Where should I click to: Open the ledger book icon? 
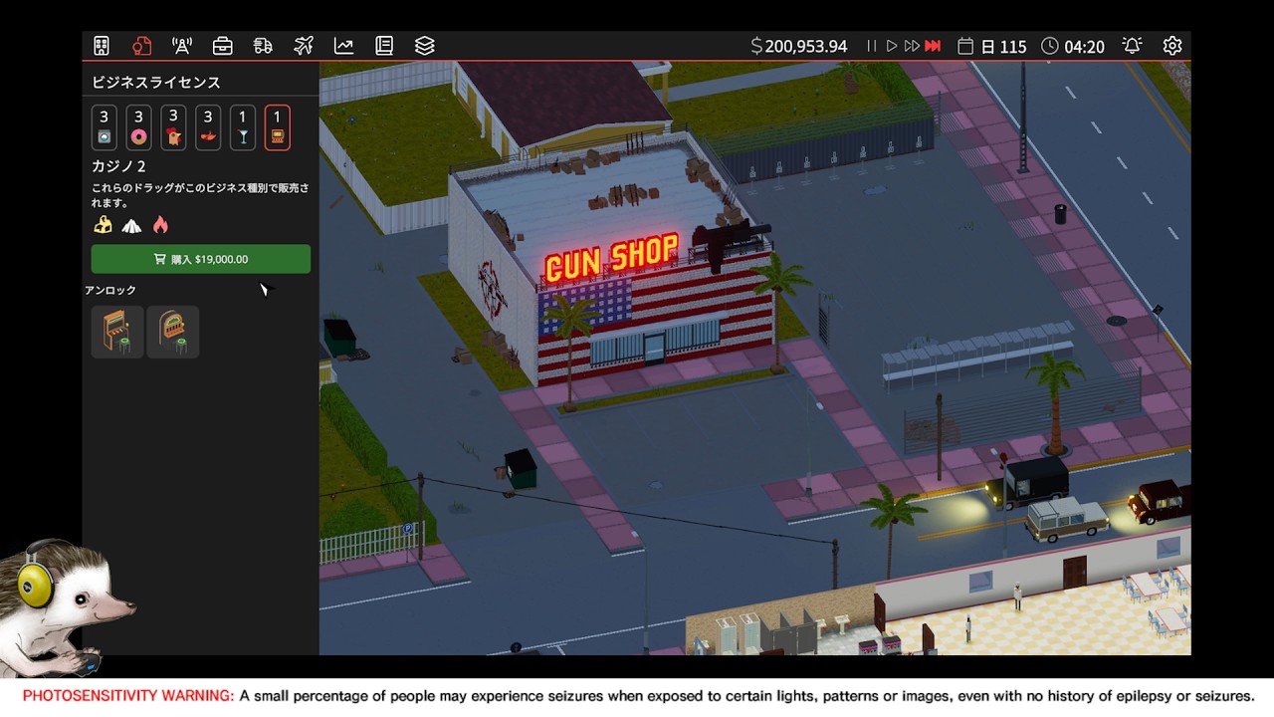click(x=384, y=46)
